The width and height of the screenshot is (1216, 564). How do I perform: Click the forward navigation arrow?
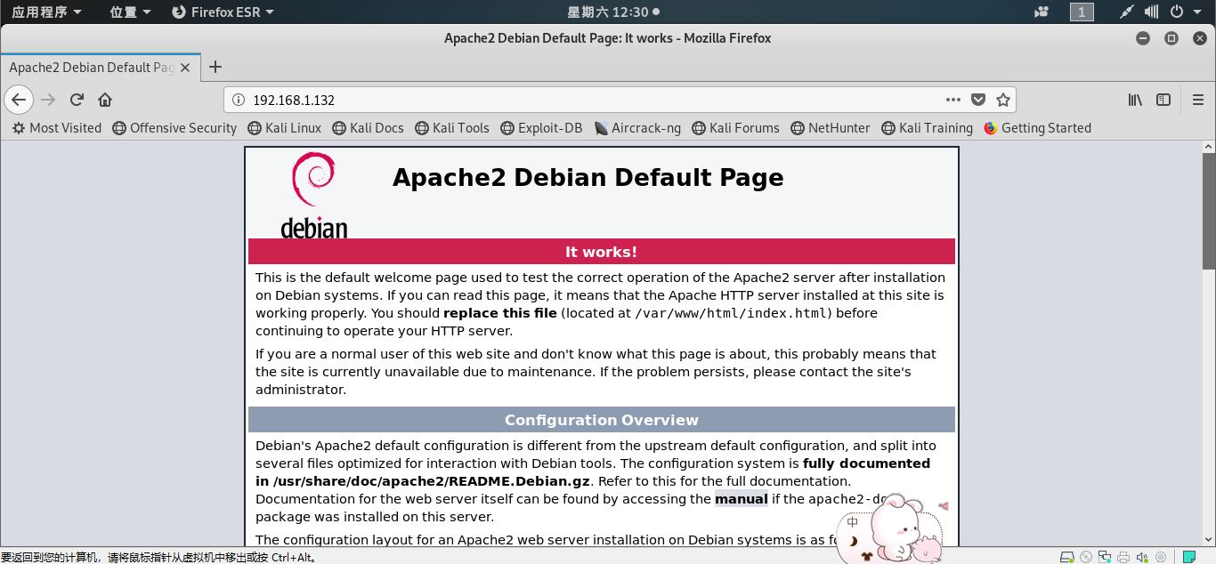pos(48,100)
